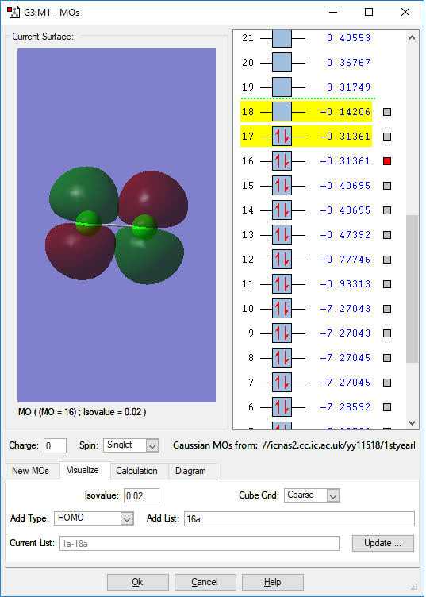Click into the Isovalue input field

[x=141, y=495]
